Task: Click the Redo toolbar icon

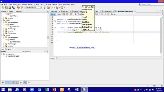Action: pos(22,7)
